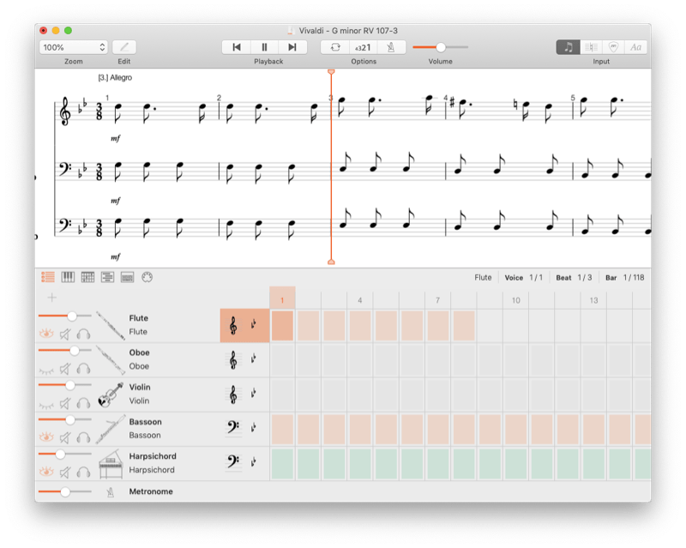Adjust the master Volume slider
The height and width of the screenshot is (548, 686).
pos(441,47)
